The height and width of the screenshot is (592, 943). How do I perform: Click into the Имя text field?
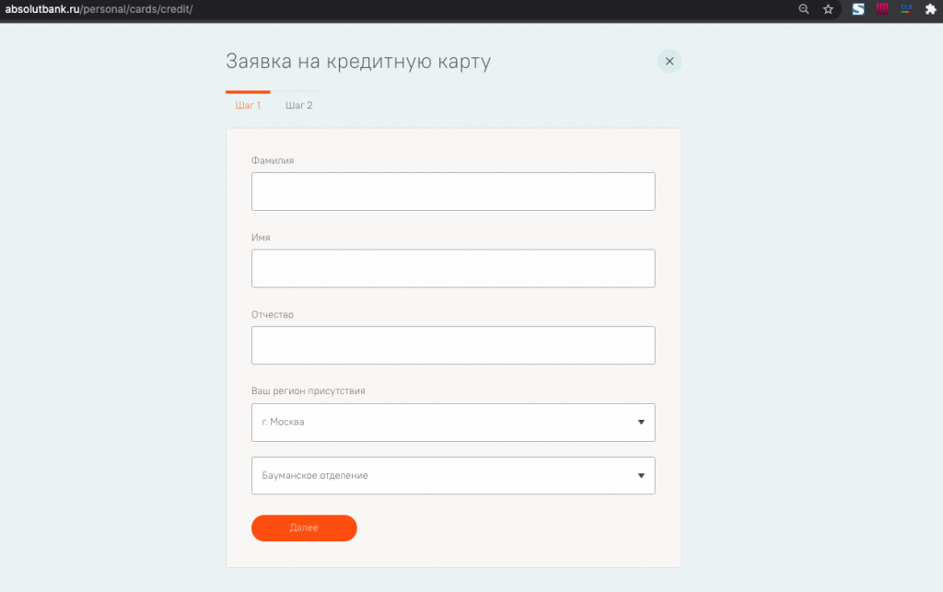(x=453, y=269)
